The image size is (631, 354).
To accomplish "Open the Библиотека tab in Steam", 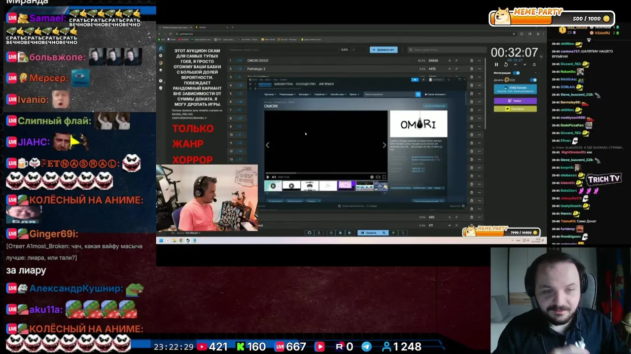I will (283, 84).
